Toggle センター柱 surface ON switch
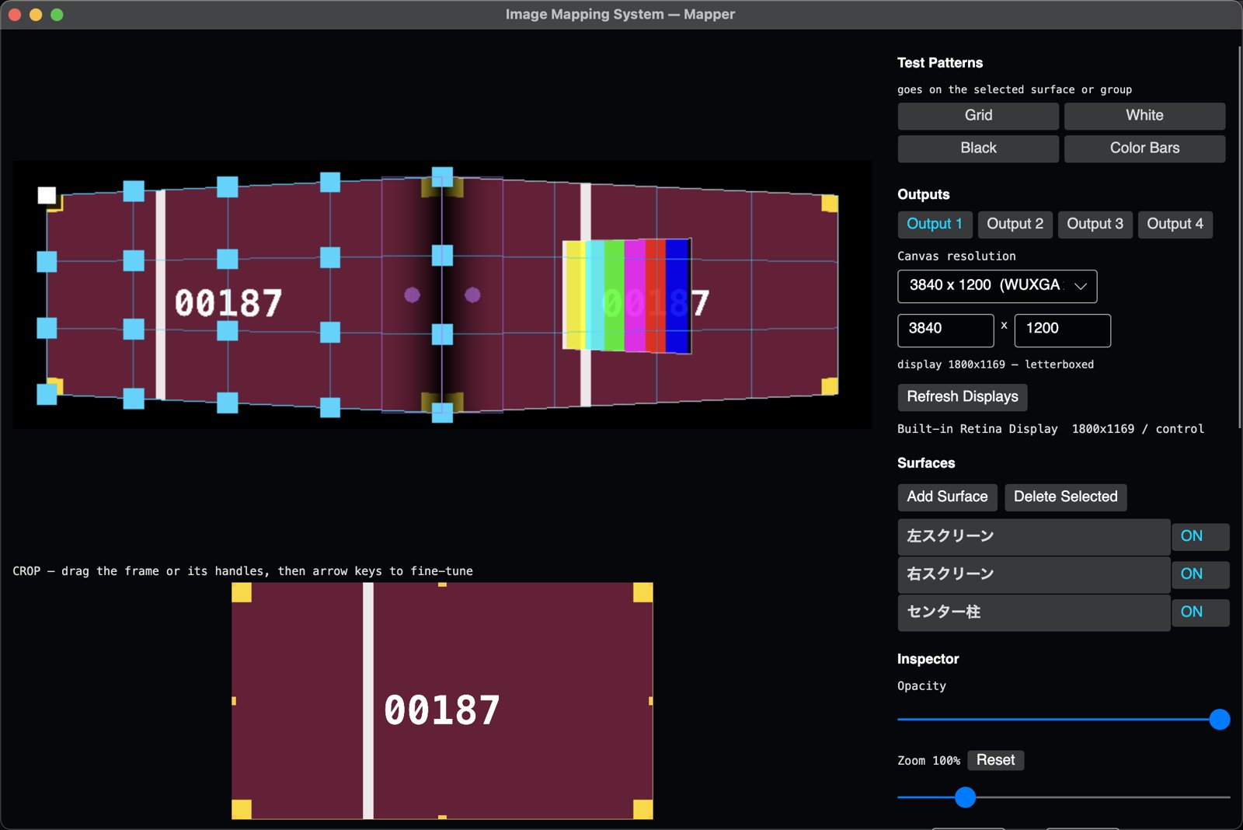Screen dimensions: 1243x830 (x=1199, y=612)
